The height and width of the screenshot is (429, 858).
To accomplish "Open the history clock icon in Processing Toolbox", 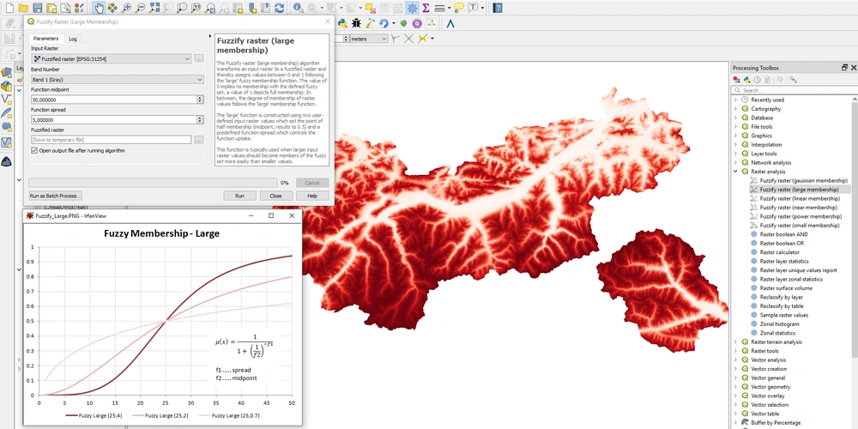I will [x=757, y=80].
